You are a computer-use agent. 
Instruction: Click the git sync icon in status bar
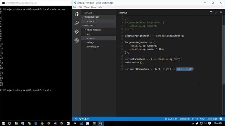(76, 119)
